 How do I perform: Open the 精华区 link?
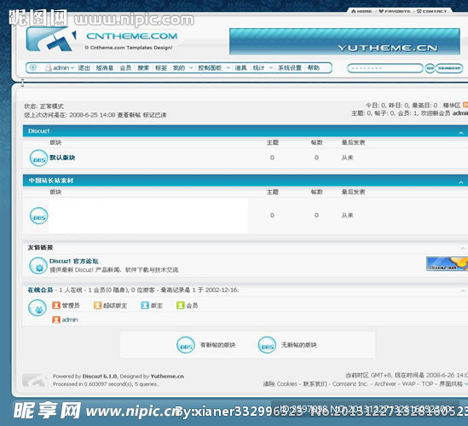click(x=452, y=106)
